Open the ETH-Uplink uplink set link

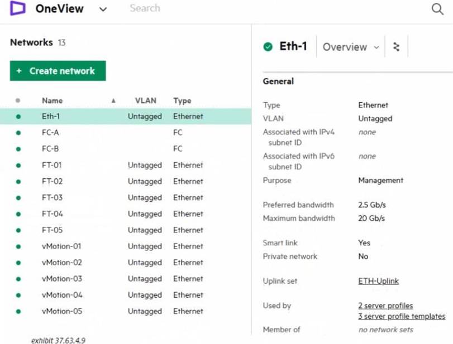[x=378, y=281]
